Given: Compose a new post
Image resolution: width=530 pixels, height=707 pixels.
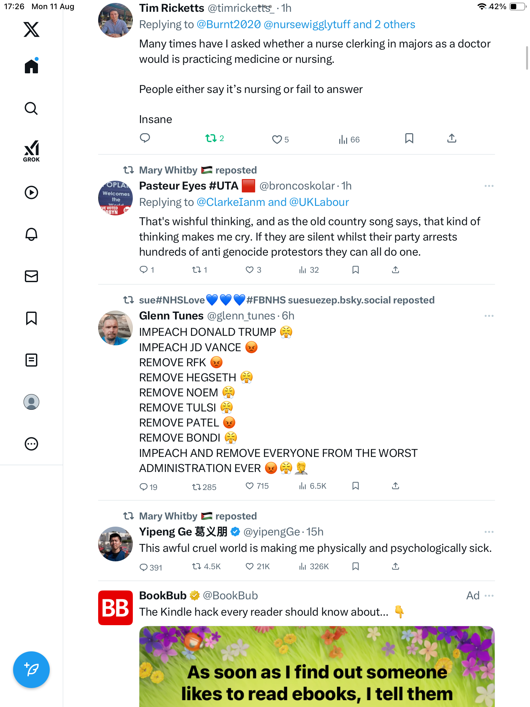Looking at the screenshot, I should click(31, 670).
